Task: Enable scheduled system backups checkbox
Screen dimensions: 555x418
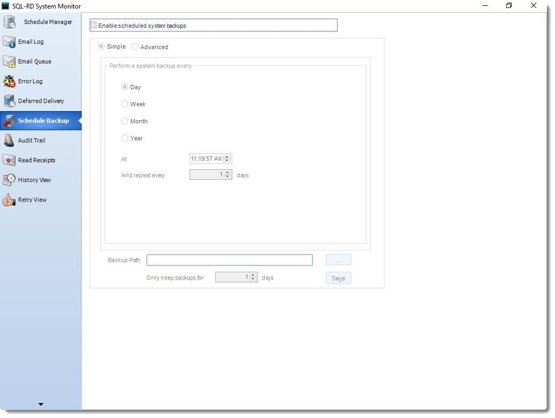Action: pos(94,25)
